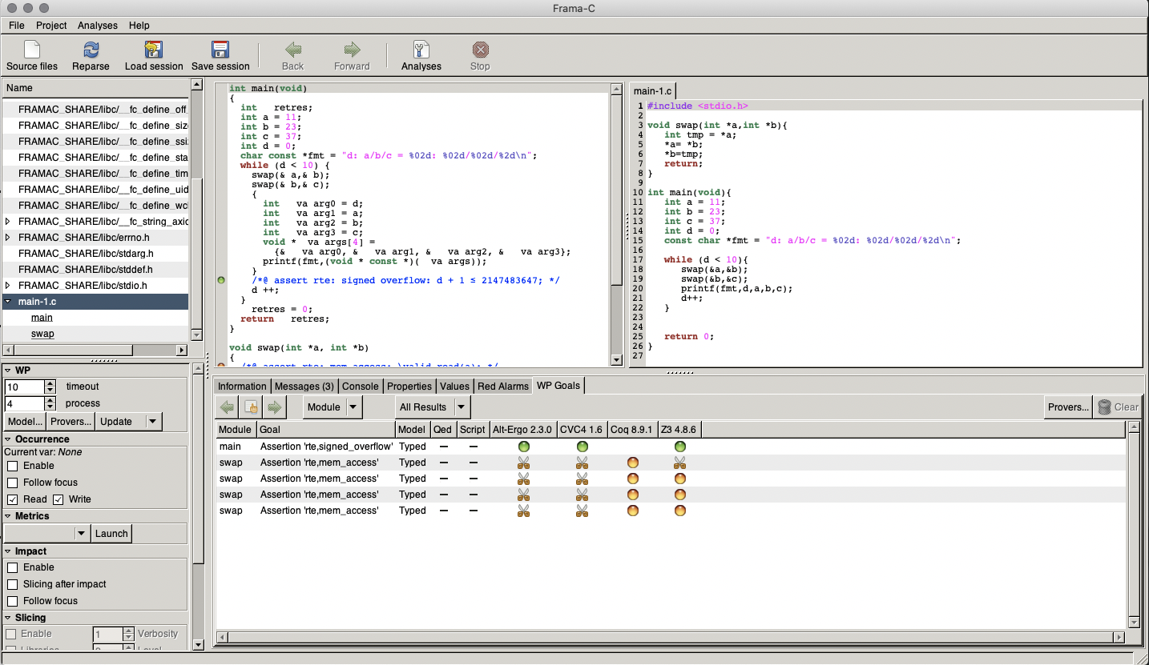Collapse the Occurrence section

pos(8,439)
